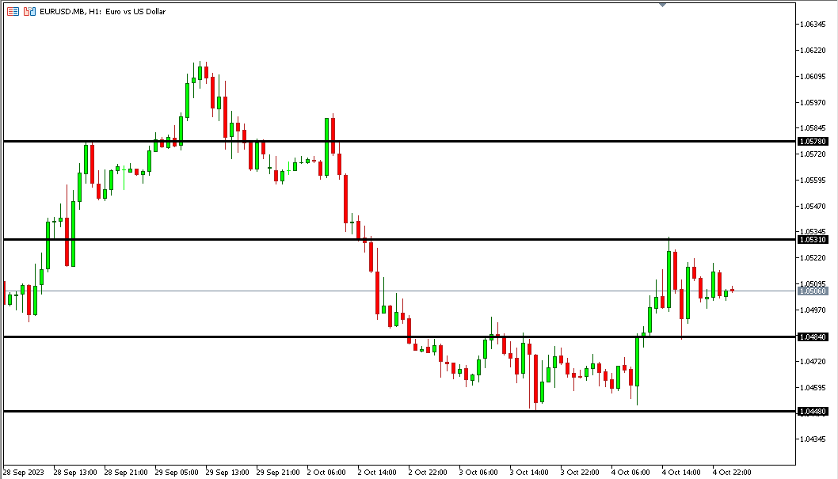Viewport: 838px width, 479px height.
Task: Click the 1.06095 price scale value
Action: 813,76
